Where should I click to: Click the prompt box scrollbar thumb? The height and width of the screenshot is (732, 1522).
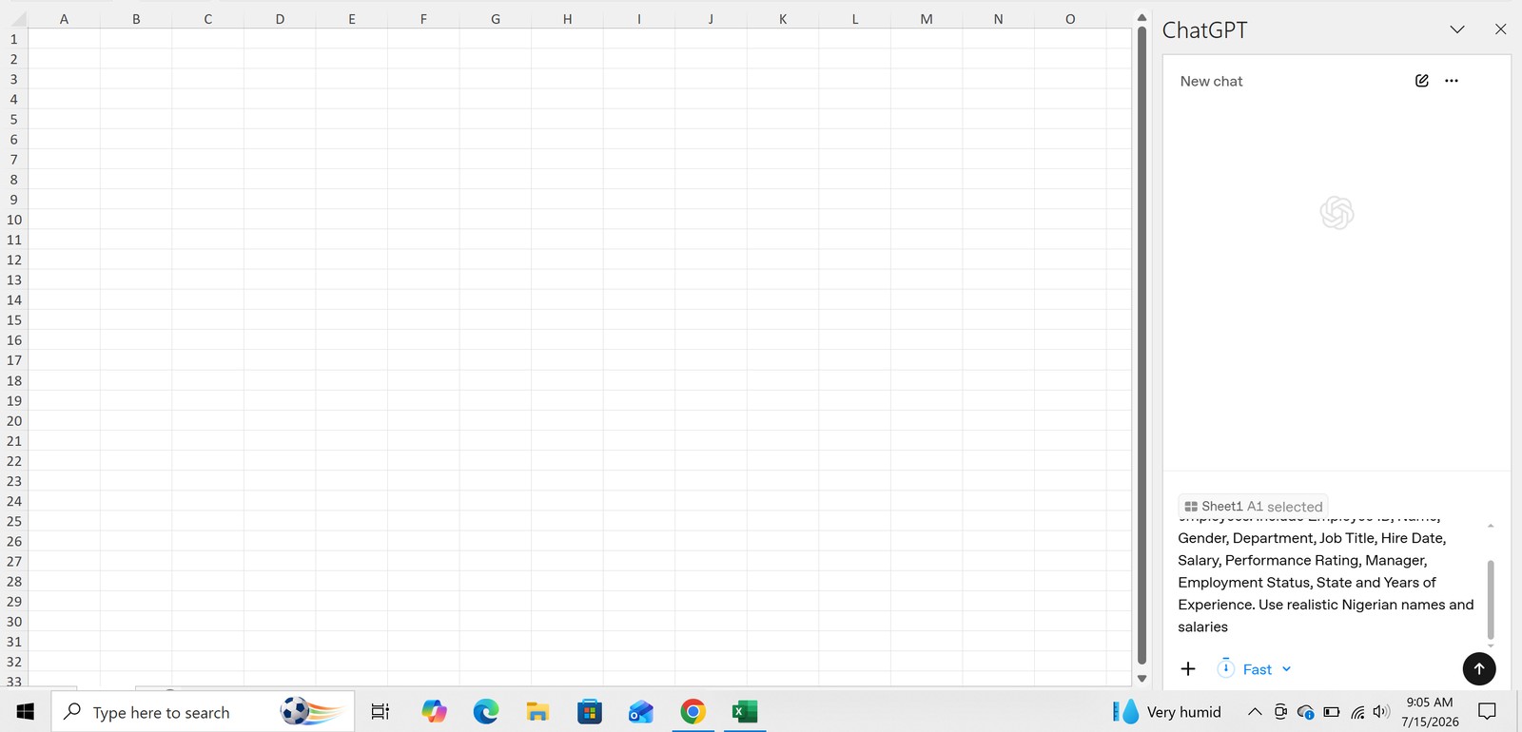[1491, 599]
